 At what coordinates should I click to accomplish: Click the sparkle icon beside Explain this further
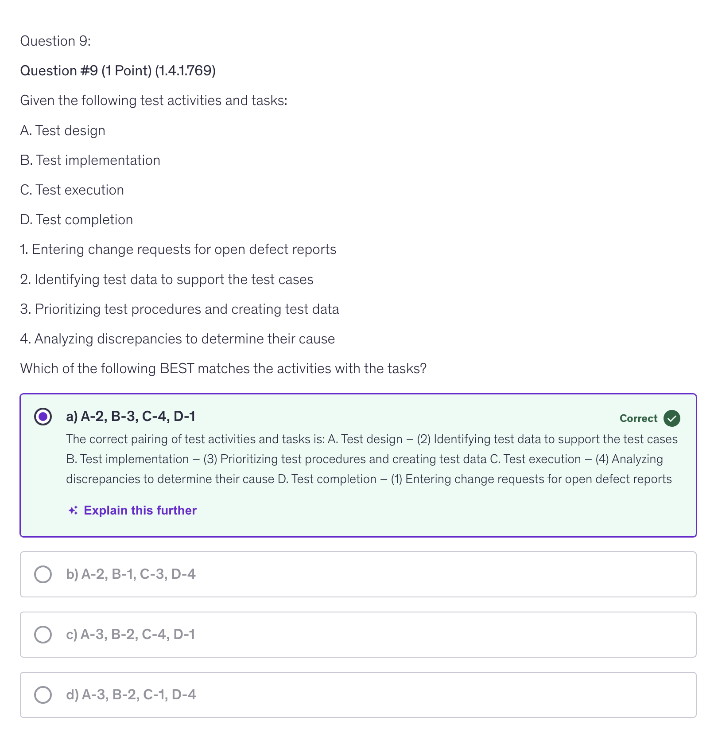(x=73, y=511)
